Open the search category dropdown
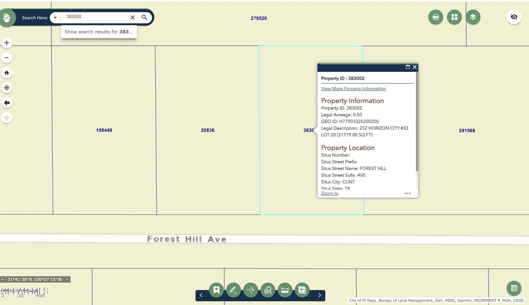 [x=55, y=17]
